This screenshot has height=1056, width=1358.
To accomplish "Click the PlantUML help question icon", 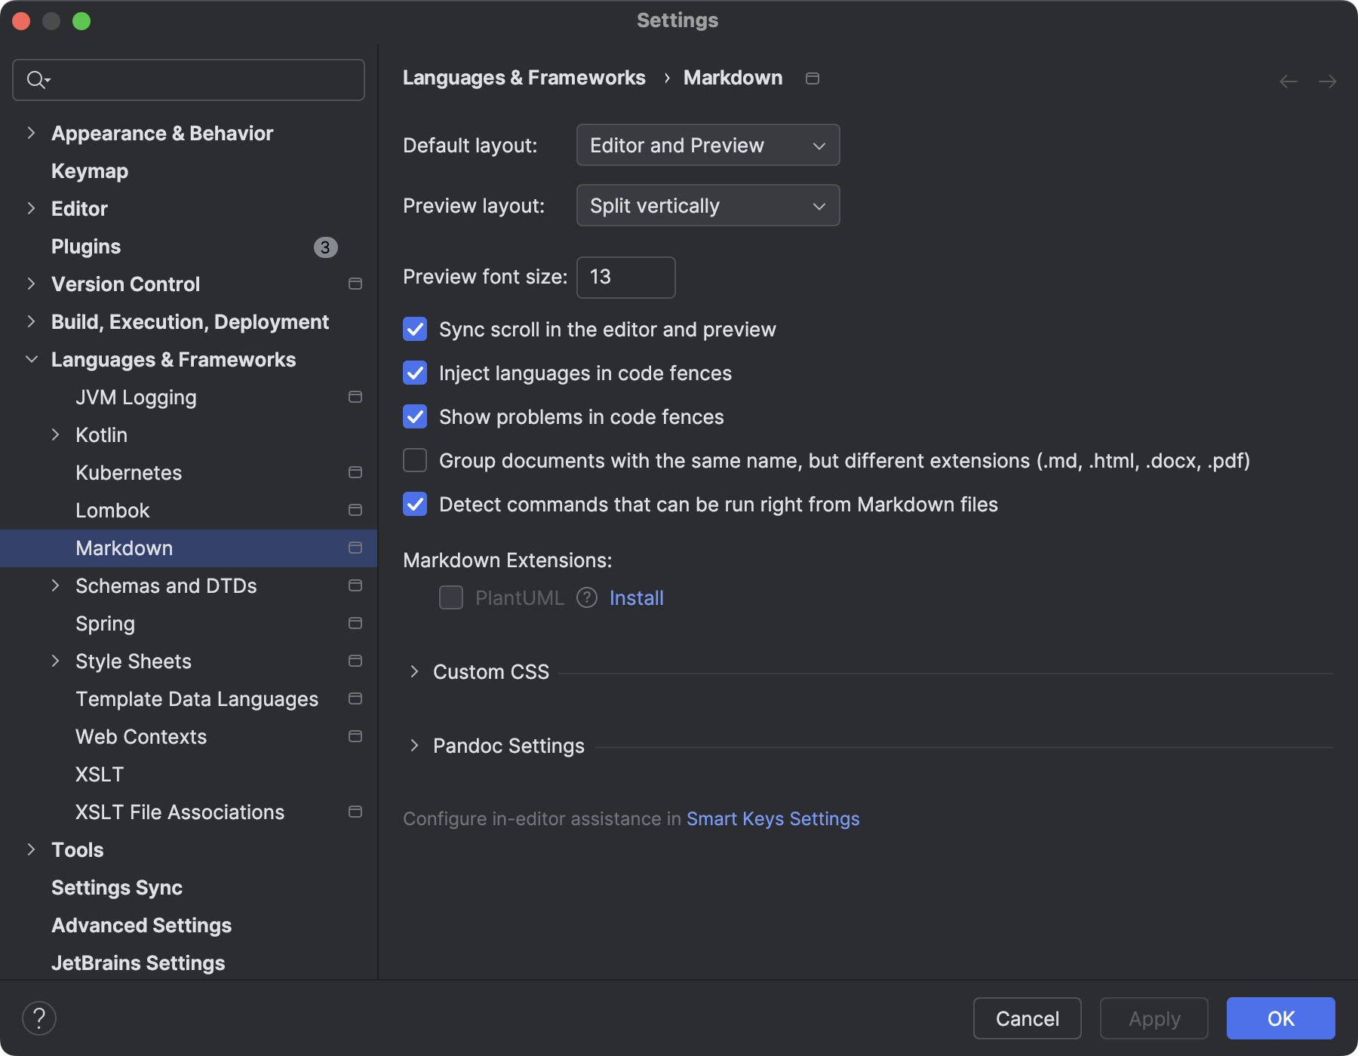I will pyautogui.click(x=586, y=597).
